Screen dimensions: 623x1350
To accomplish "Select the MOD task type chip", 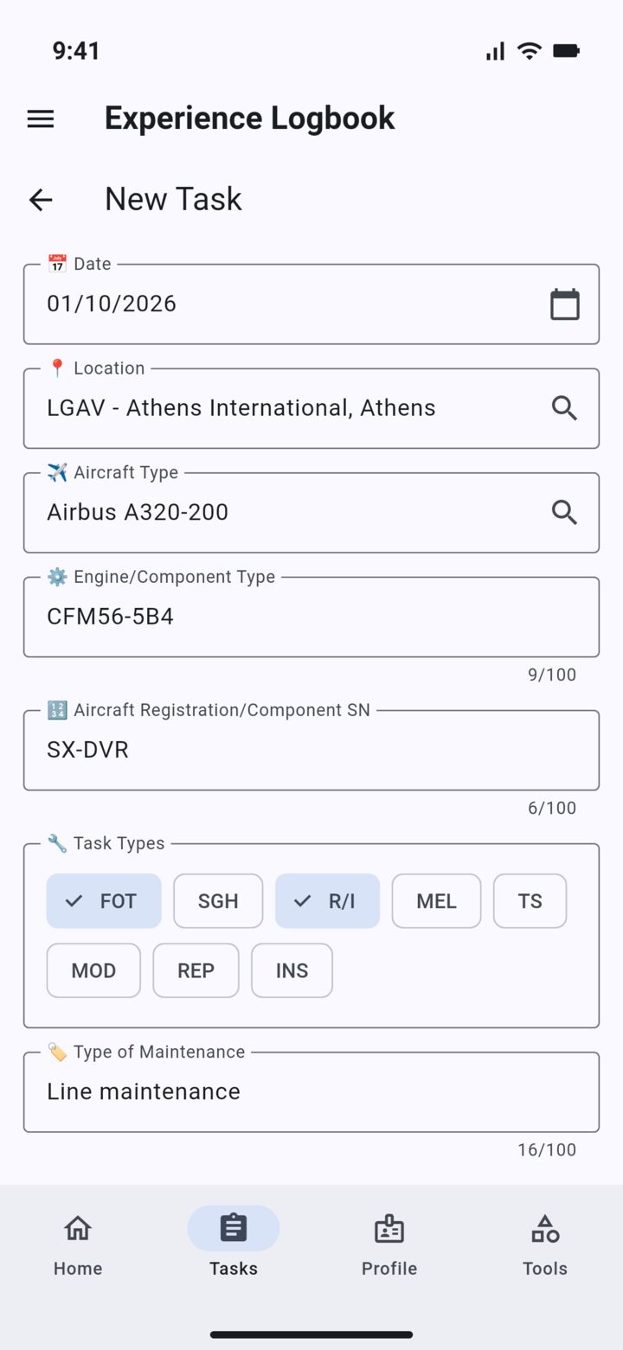I will pyautogui.click(x=93, y=970).
